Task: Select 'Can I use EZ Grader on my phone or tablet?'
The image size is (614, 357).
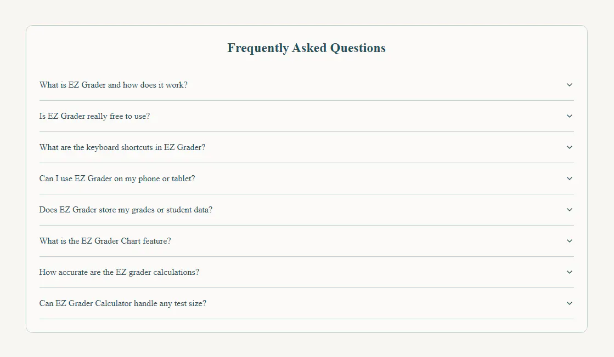Action: (x=117, y=178)
